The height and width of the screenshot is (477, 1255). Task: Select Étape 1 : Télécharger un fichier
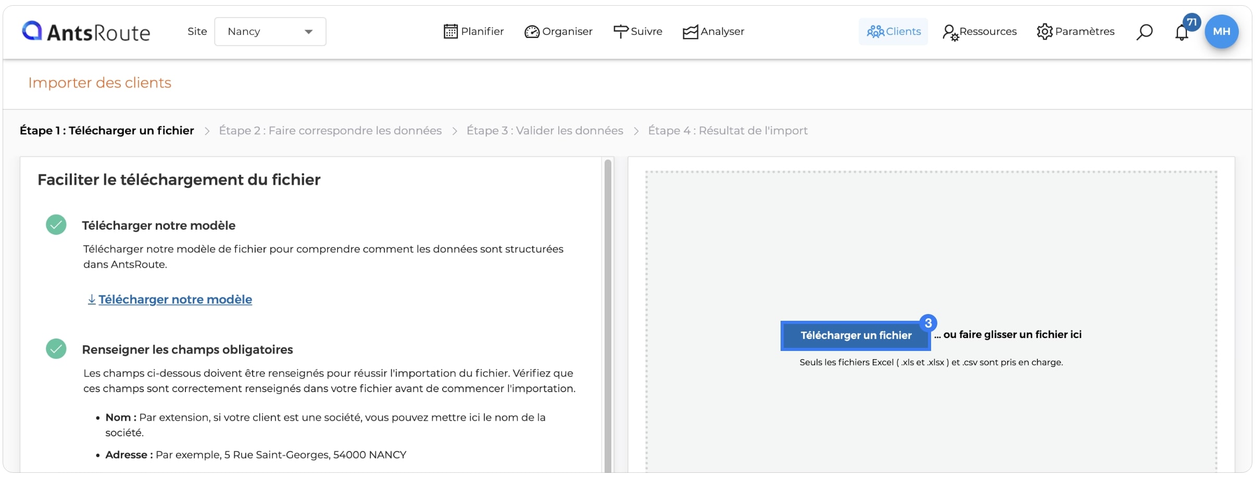[x=107, y=131]
